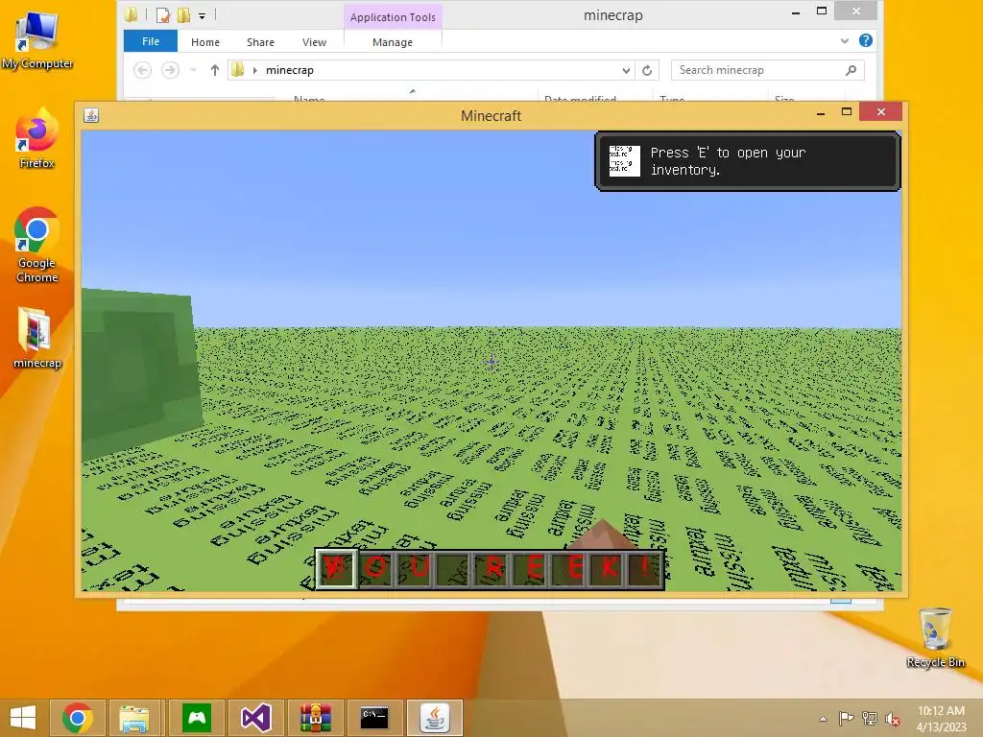Open the Customize Quick Access Toolbar dropdown arrow
This screenshot has height=737, width=983.
coord(202,15)
